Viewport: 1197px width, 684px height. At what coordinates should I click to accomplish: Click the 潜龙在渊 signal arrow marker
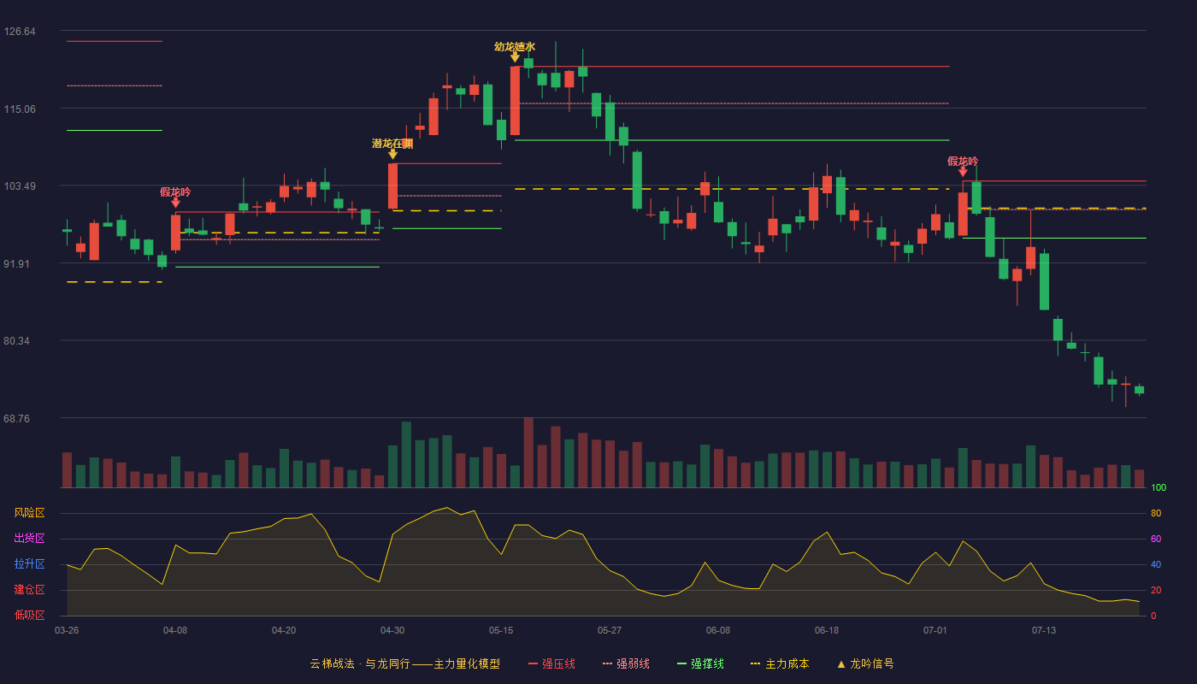[392, 154]
